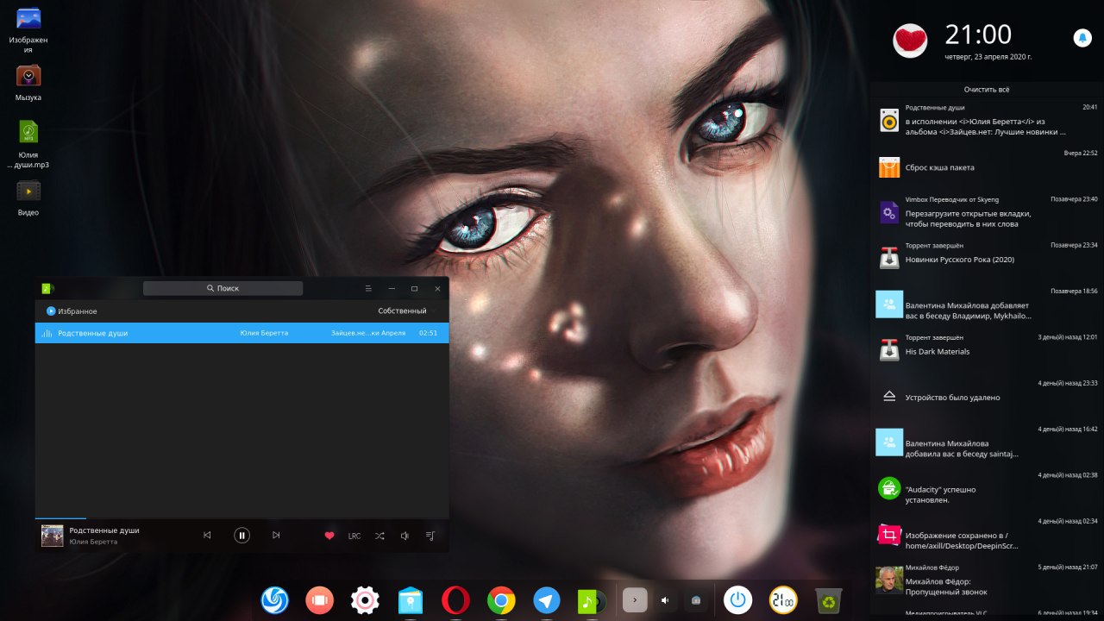Click the dock clock widget

coord(783,599)
